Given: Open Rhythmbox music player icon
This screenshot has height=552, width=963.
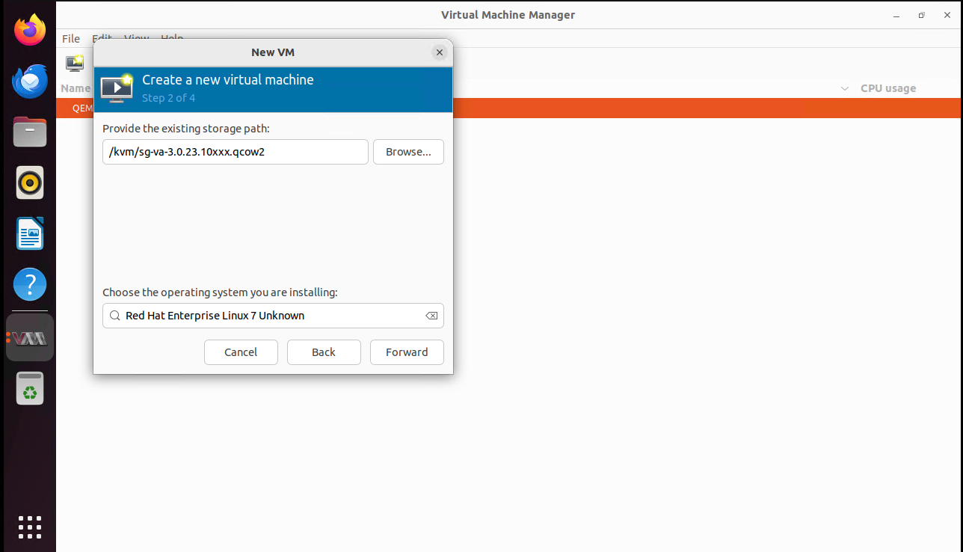Looking at the screenshot, I should (30, 183).
